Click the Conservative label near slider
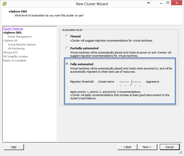 click(106, 82)
